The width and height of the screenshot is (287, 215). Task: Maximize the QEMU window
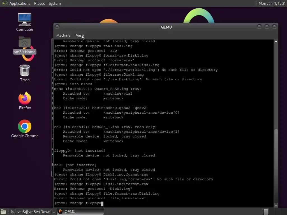coord(267,27)
